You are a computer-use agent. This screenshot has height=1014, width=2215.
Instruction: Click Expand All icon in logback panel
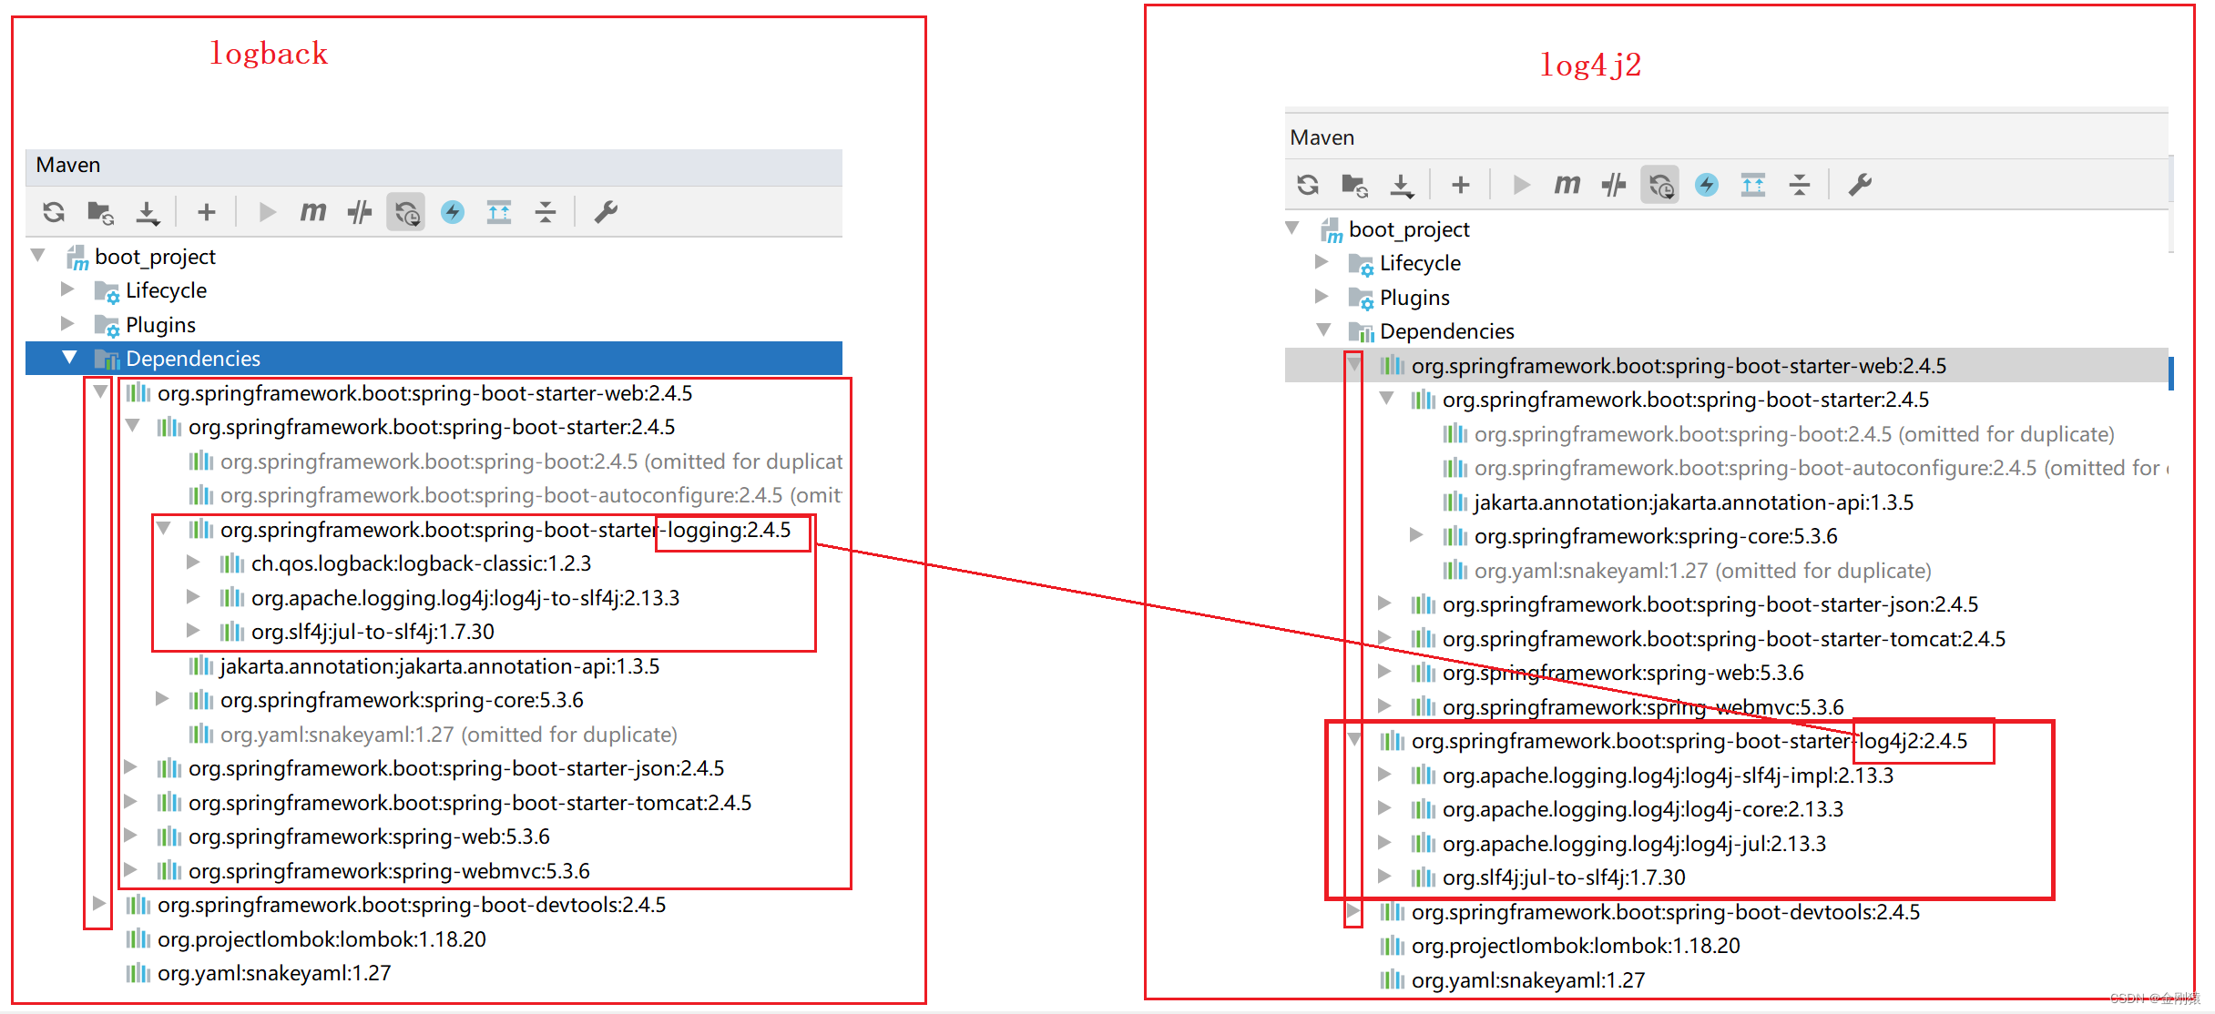pyautogui.click(x=499, y=212)
